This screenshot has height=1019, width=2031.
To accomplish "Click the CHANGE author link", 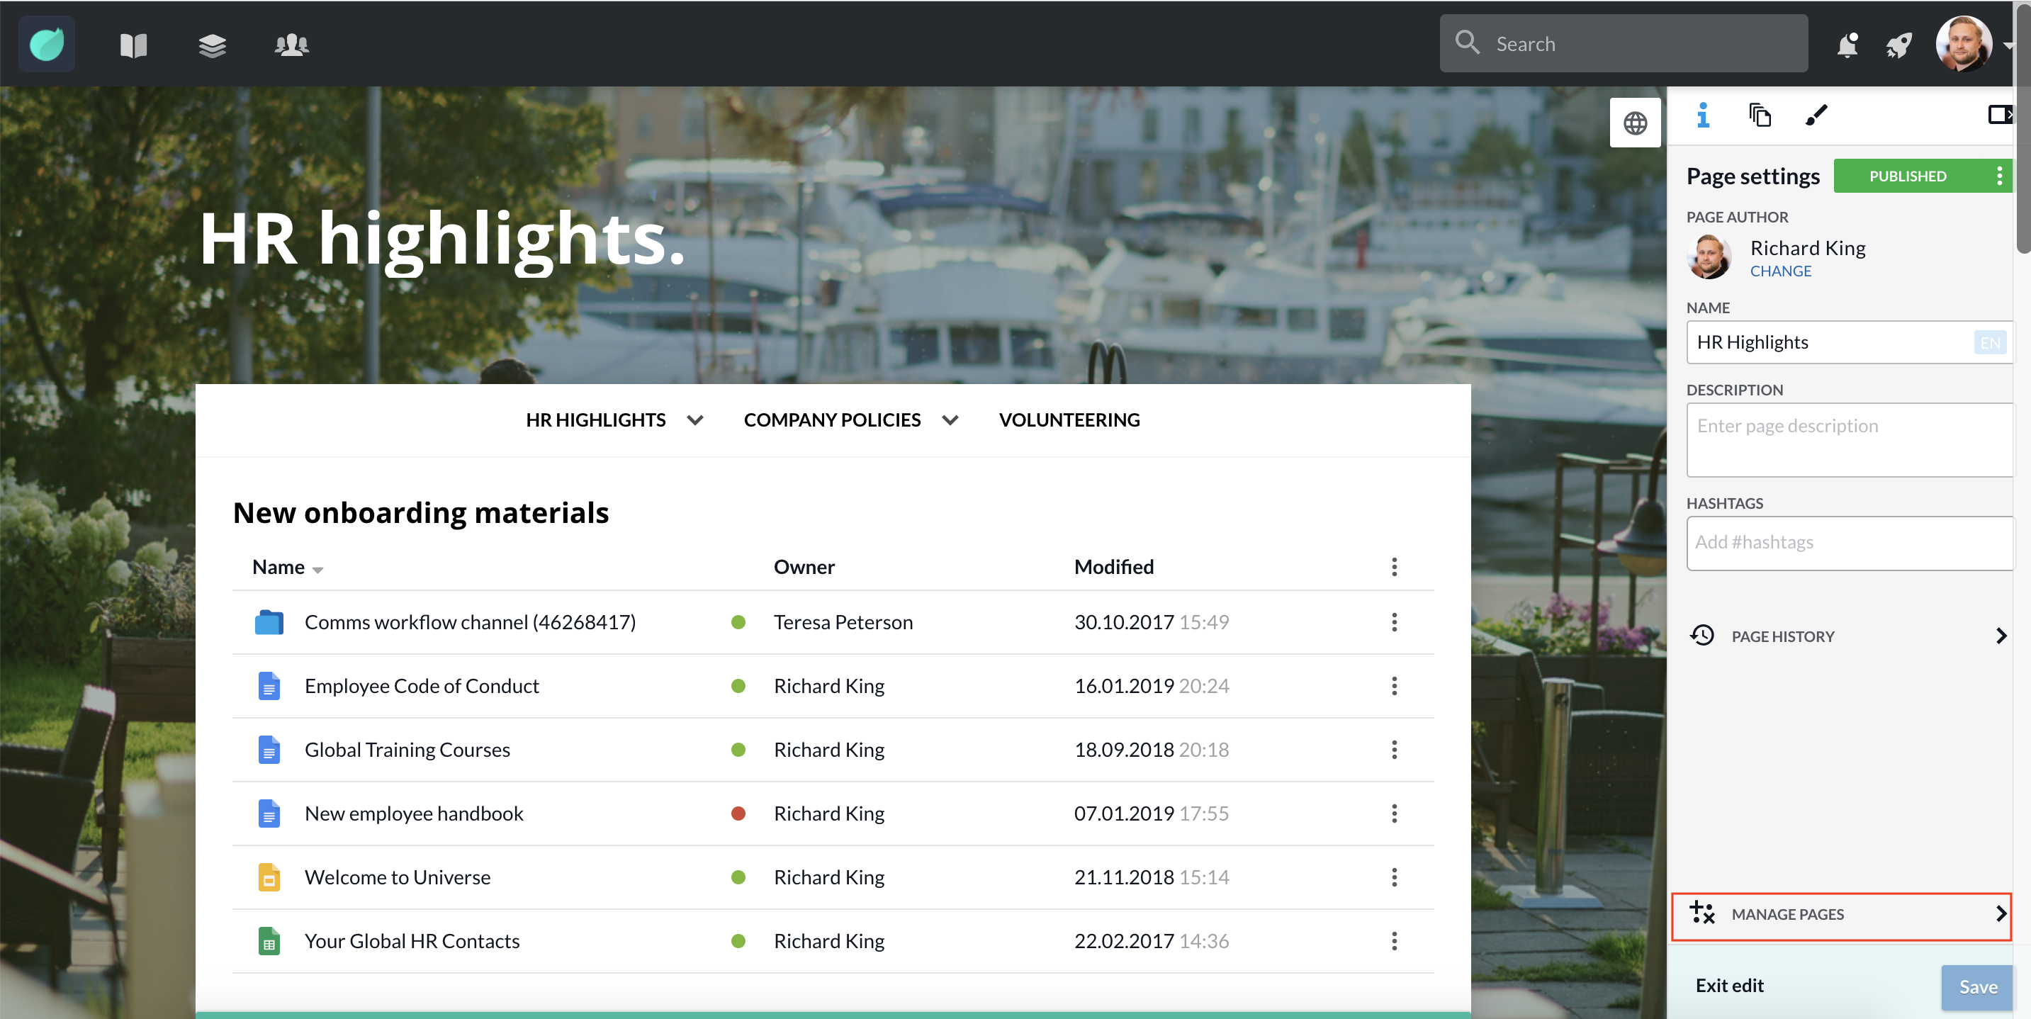I will [1780, 271].
